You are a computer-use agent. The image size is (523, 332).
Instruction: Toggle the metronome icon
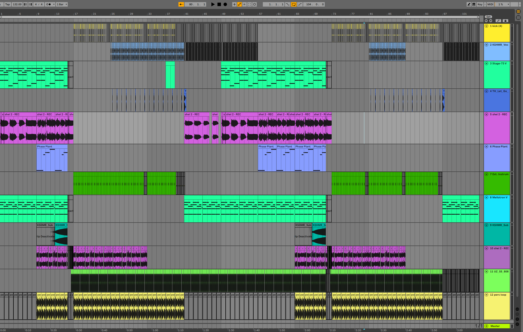pos(48,4)
